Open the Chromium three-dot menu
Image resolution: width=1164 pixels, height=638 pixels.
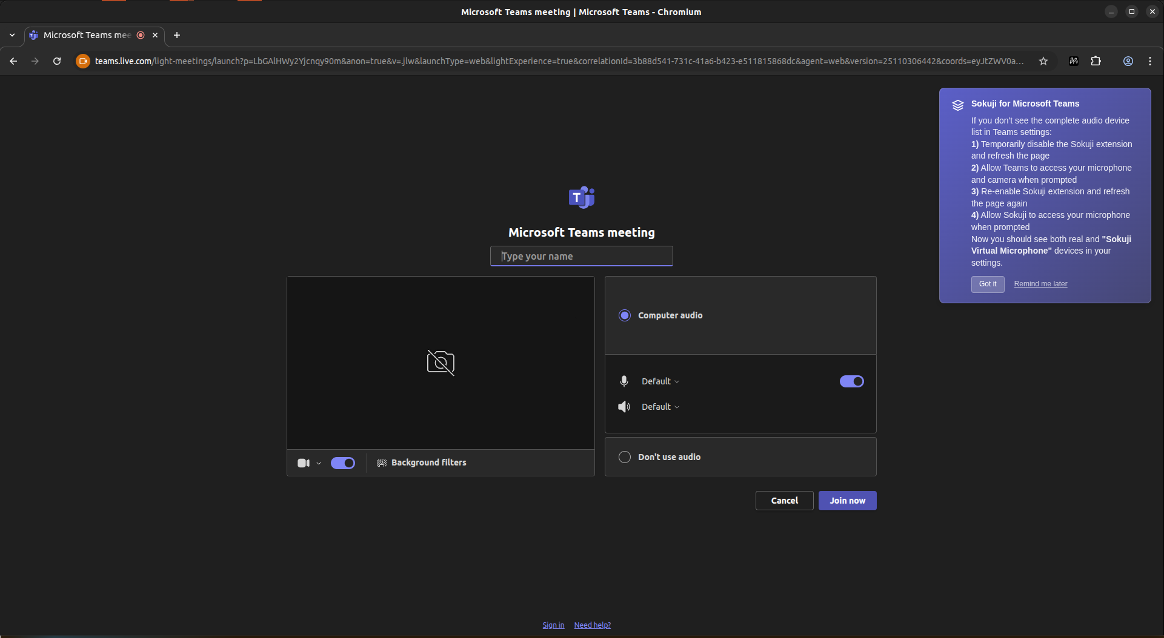tap(1150, 61)
